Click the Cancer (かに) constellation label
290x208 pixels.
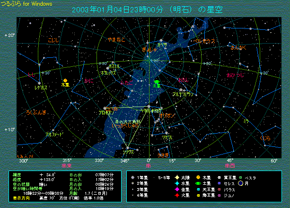click(x=88, y=81)
